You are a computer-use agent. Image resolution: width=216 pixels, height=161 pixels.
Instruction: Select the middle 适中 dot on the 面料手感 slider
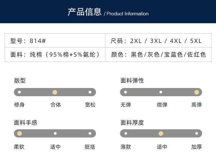(x=55, y=133)
